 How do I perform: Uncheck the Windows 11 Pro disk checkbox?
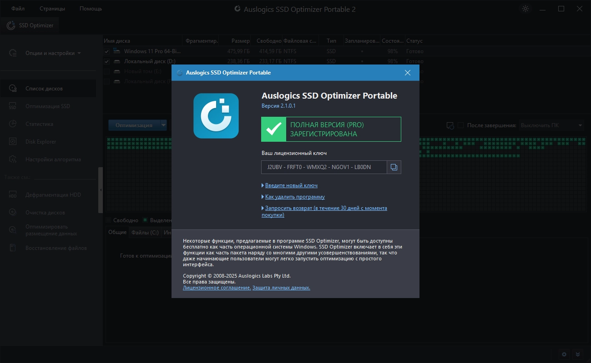click(x=106, y=51)
